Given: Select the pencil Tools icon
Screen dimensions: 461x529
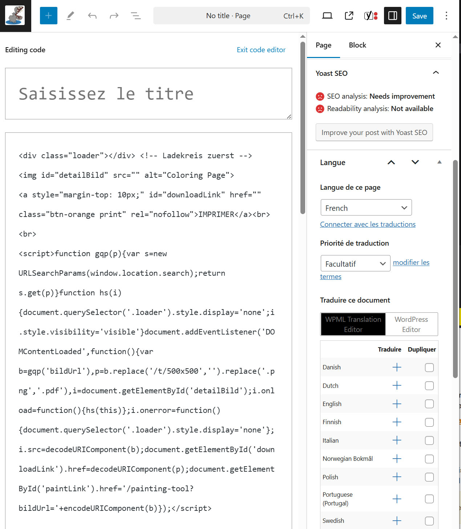Looking at the screenshot, I should (x=70, y=16).
